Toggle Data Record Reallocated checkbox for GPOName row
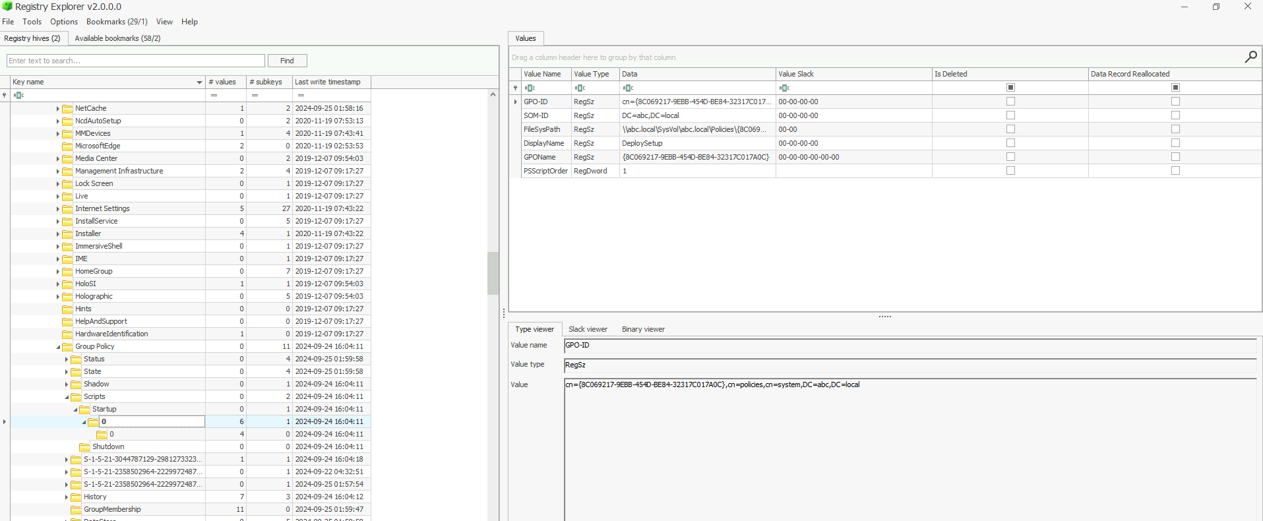 click(x=1175, y=157)
